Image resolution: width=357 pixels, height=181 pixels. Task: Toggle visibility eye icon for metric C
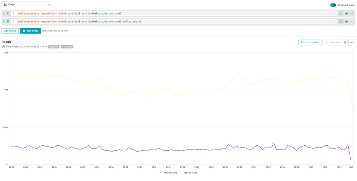pyautogui.click(x=347, y=13)
